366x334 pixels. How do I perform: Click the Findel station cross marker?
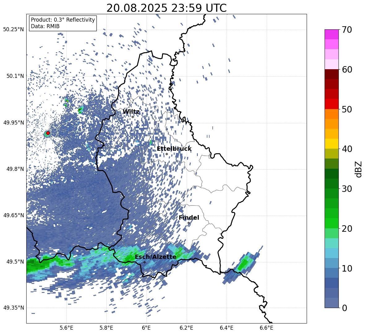tap(189, 223)
